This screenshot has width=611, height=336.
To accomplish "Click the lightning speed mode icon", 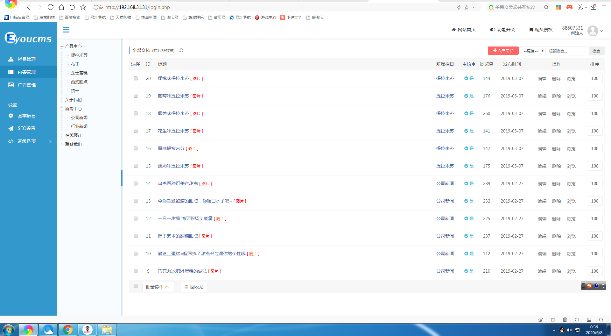I will pyautogui.click(x=459, y=7).
